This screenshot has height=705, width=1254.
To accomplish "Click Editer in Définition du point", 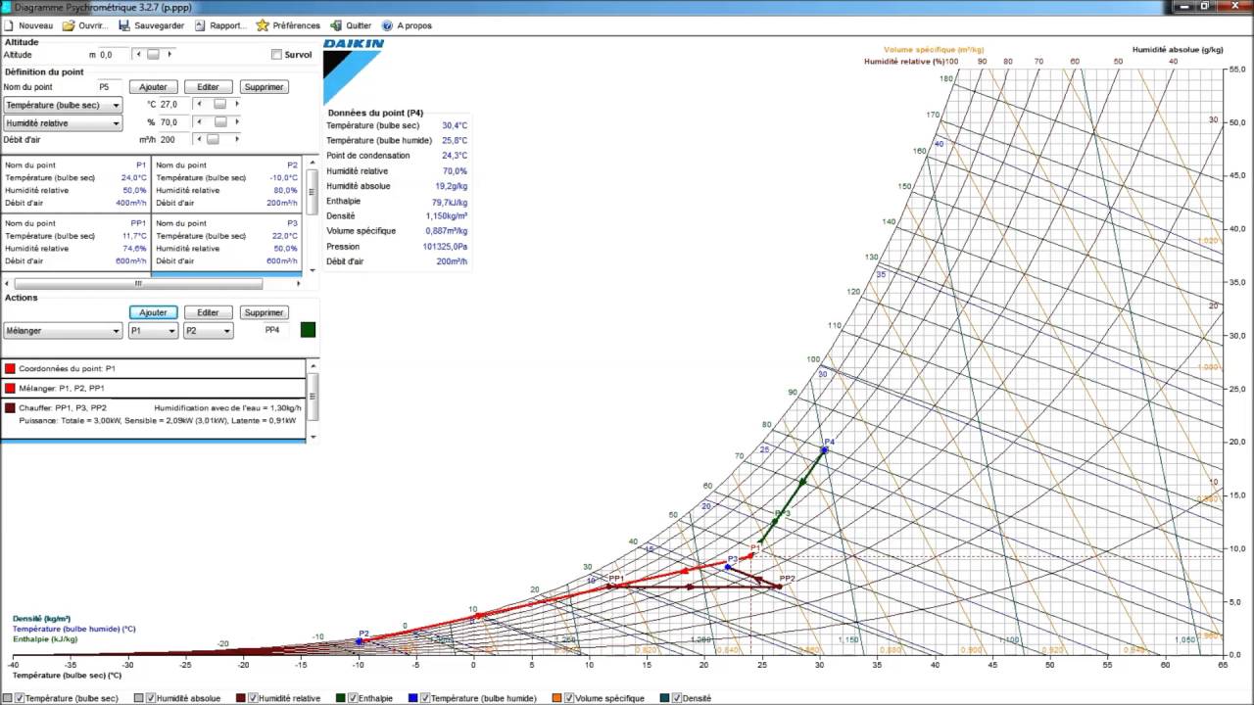I will tap(208, 87).
